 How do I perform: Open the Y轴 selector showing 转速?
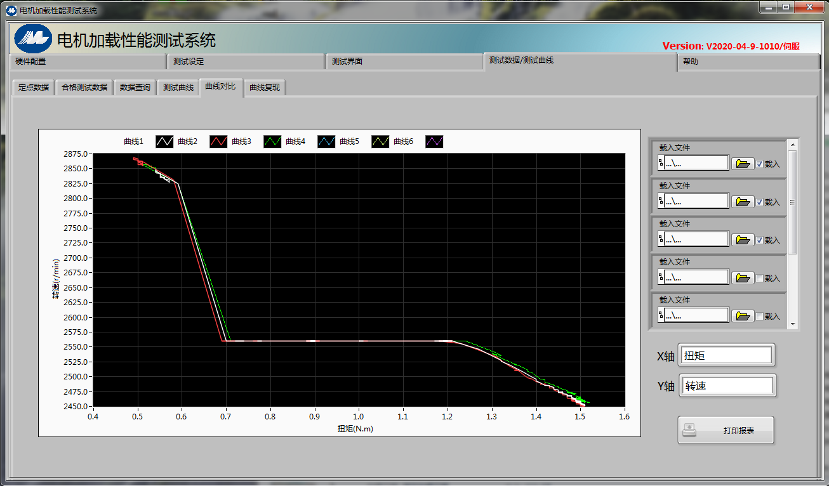click(x=726, y=386)
